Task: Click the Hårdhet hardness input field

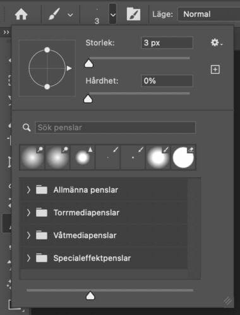Action: coord(167,81)
